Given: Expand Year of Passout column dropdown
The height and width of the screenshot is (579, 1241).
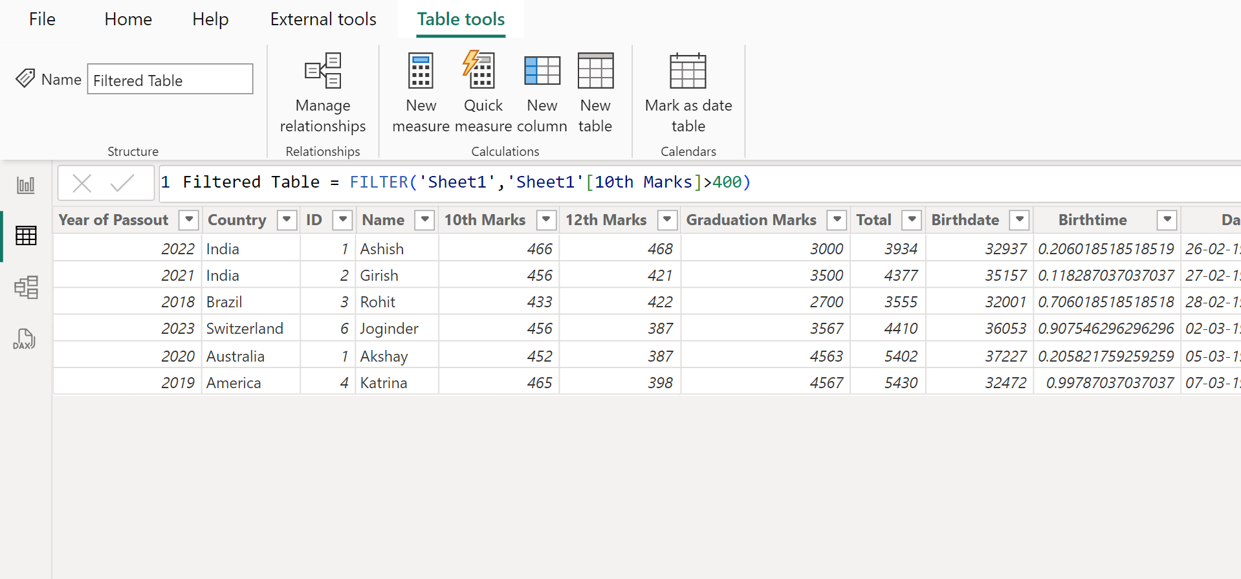Looking at the screenshot, I should (x=189, y=220).
